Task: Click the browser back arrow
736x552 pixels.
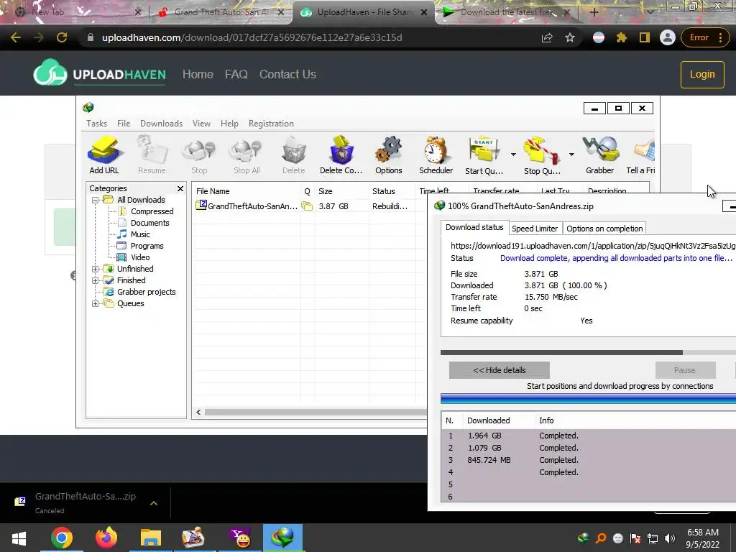Action: (16, 37)
